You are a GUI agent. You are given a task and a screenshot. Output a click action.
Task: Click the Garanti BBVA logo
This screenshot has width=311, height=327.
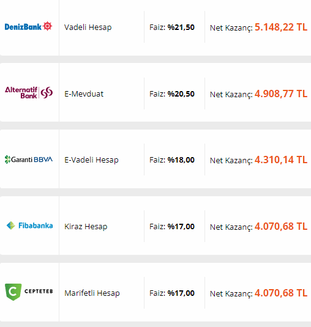29,160
